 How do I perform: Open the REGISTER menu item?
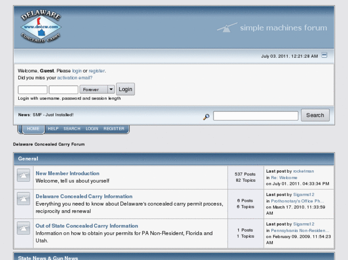114,128
